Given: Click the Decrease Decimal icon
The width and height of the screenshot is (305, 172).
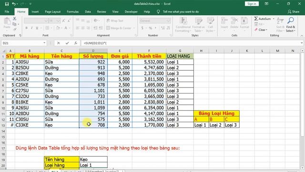Looking at the screenshot, I should pyautogui.click(x=168, y=28).
